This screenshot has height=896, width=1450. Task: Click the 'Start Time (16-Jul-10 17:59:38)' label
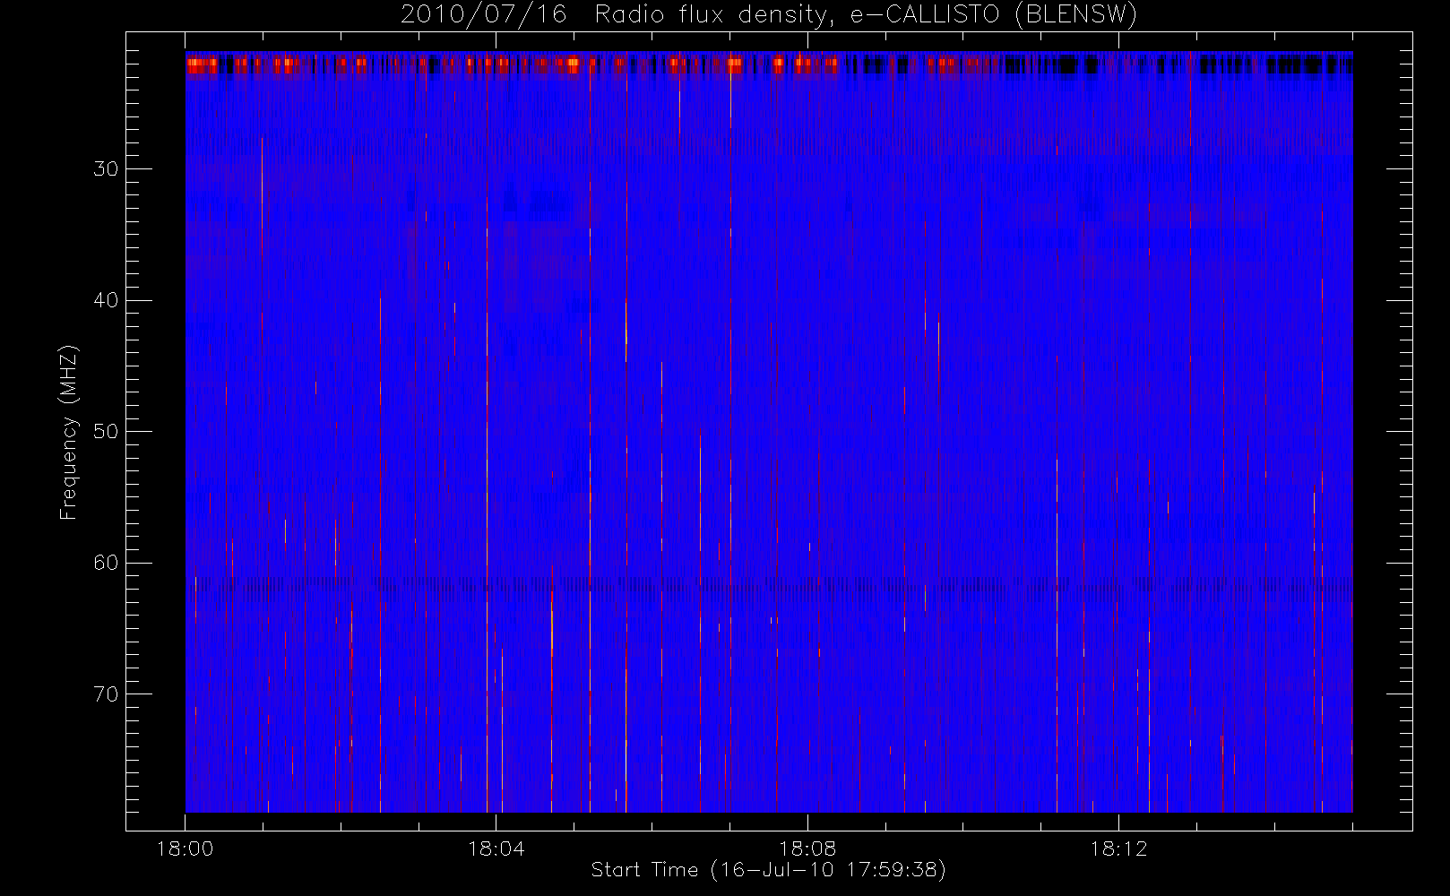(769, 870)
